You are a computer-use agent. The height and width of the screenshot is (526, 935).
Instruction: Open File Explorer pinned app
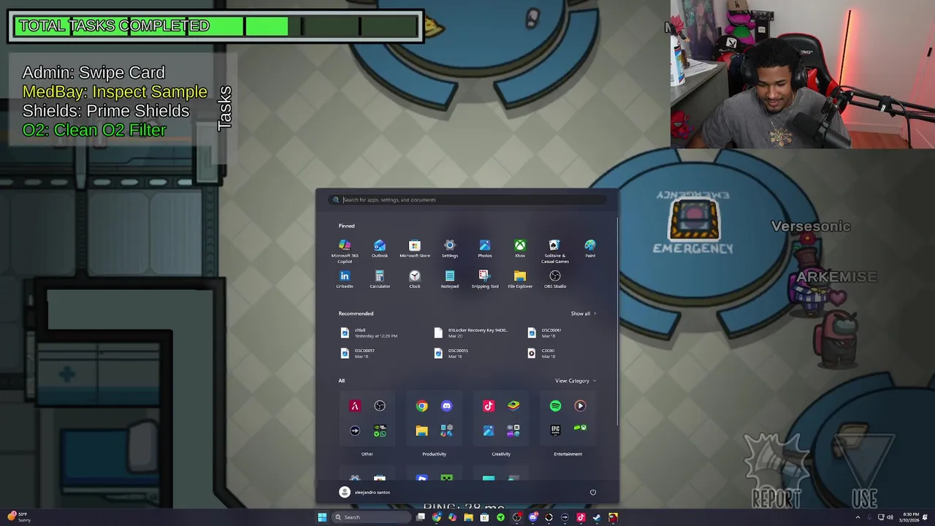coord(519,279)
